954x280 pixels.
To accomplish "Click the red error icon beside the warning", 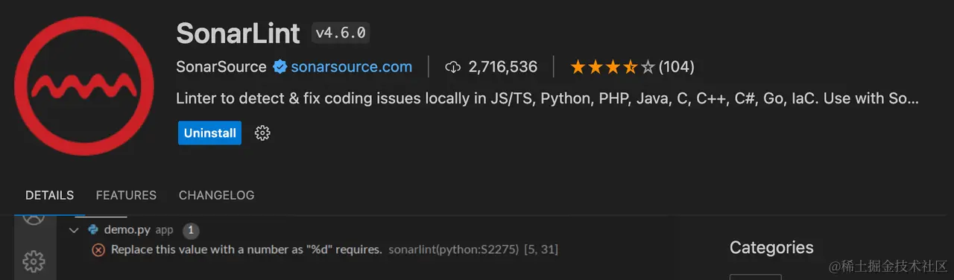I will [x=98, y=250].
